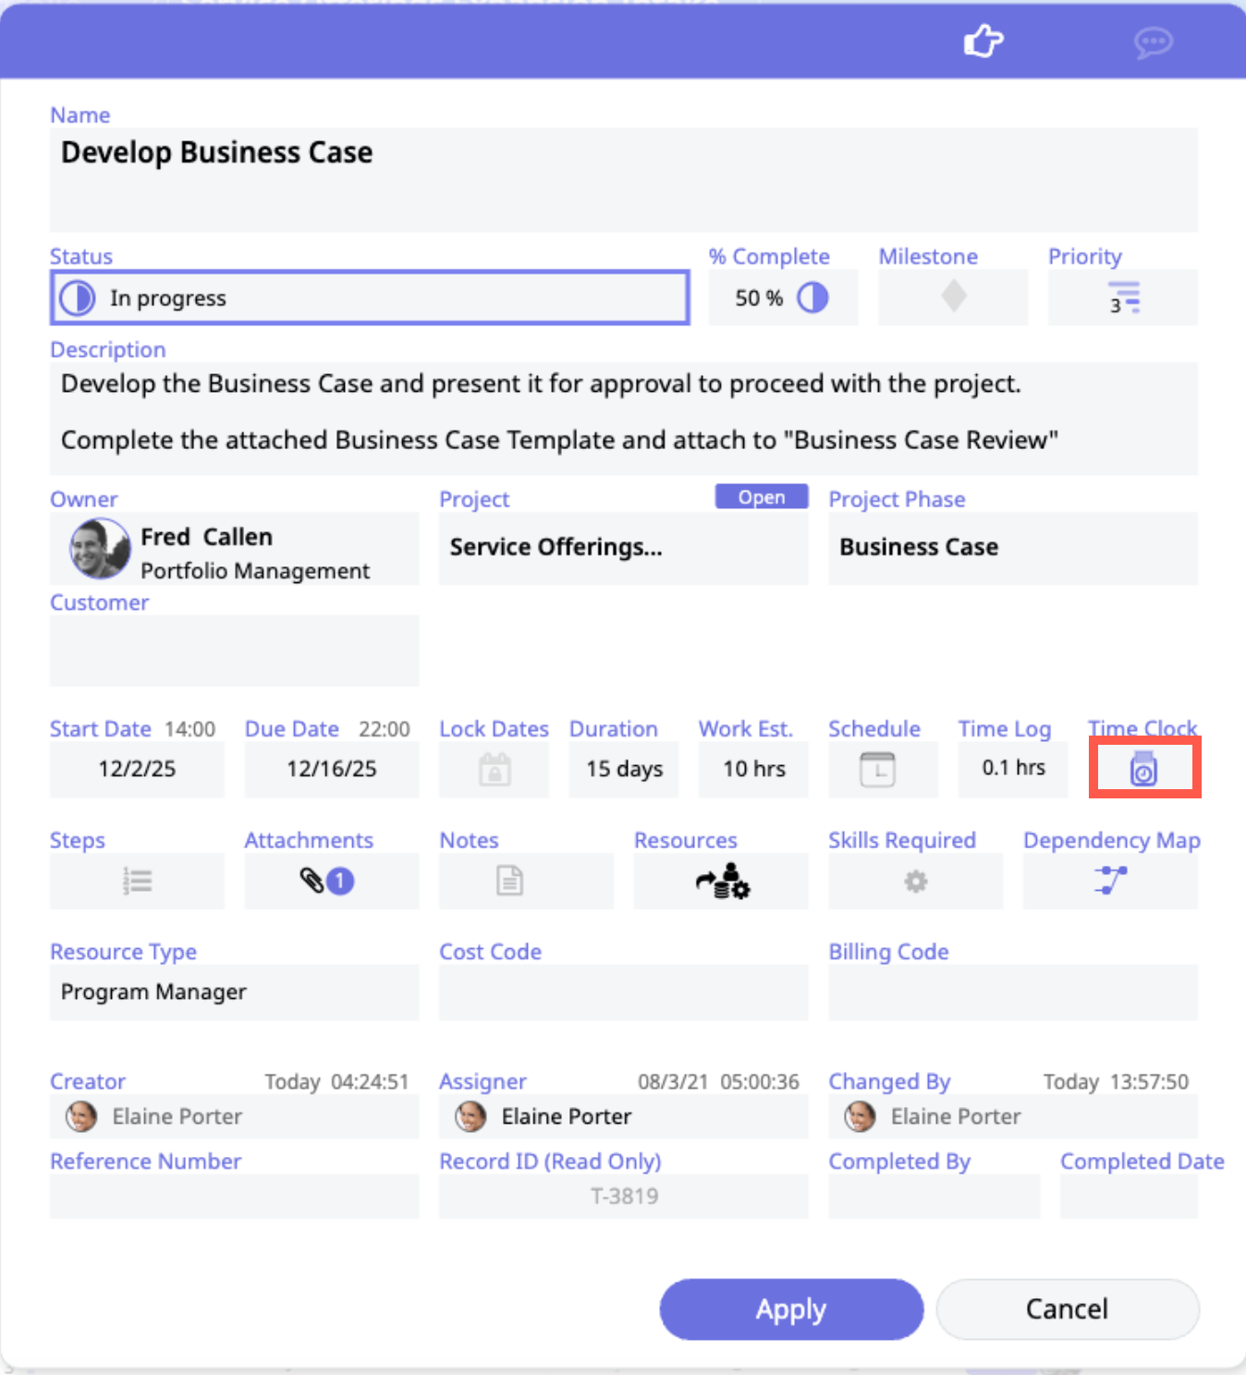Open the Resource Type field Program Manager
Screen dimensions: 1246x1375
234,992
